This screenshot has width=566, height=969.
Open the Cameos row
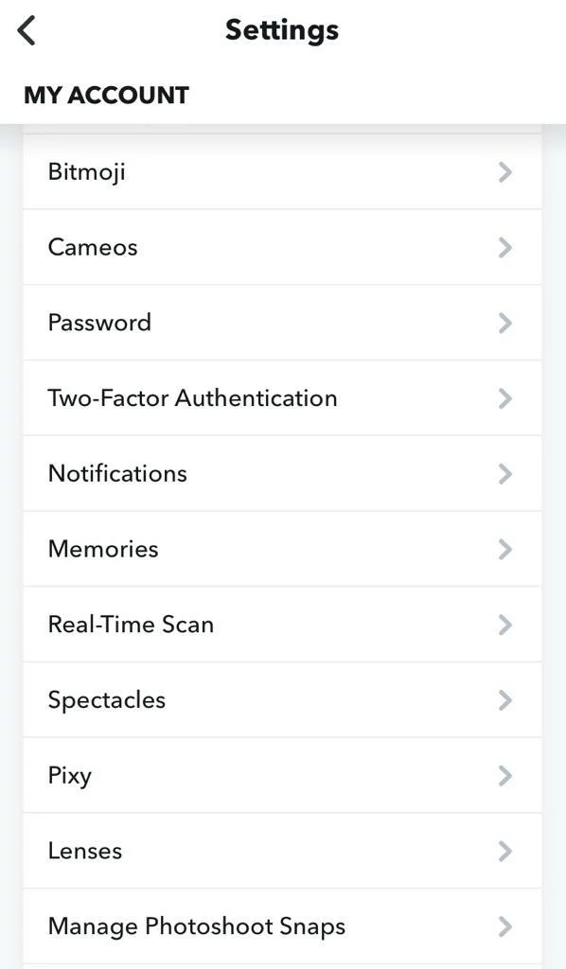(x=282, y=247)
